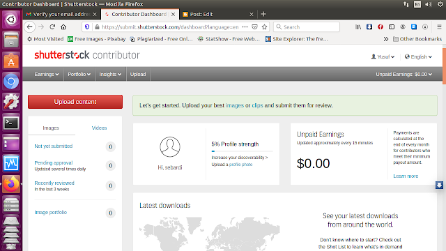
Task: Expand the Portfolio dropdown menu
Action: pyautogui.click(x=79, y=75)
